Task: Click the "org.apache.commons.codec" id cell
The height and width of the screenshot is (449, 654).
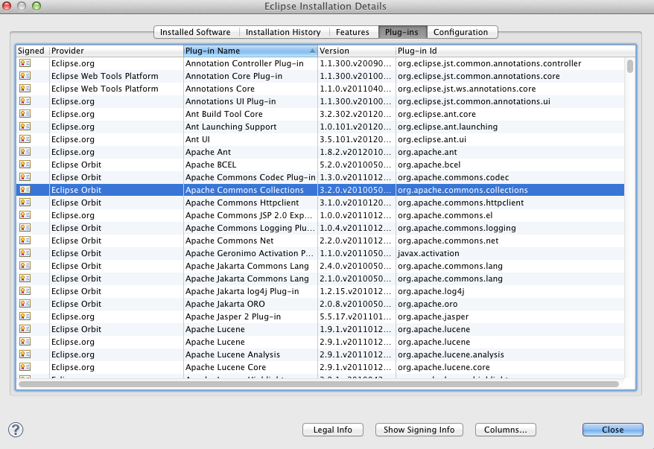Action: coord(453,177)
